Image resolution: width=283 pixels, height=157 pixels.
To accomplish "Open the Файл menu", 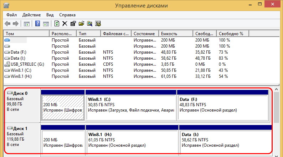I will (x=11, y=15).
